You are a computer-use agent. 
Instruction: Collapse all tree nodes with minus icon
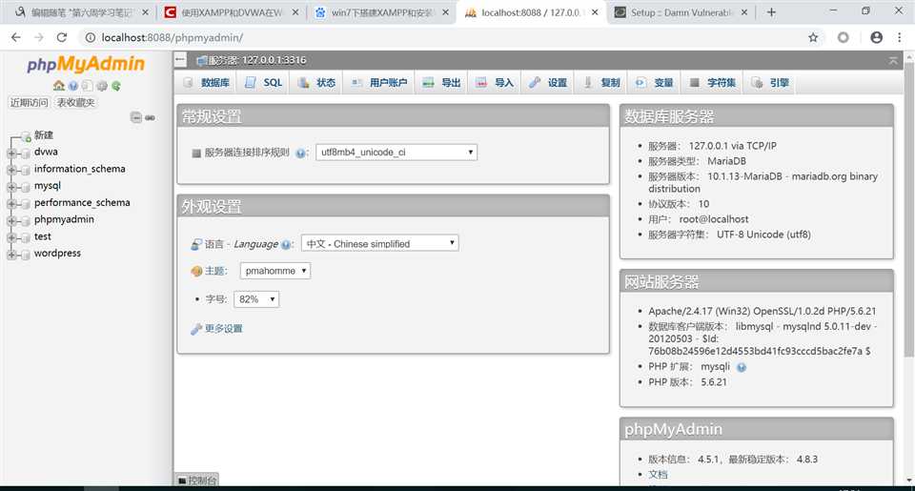pyautogui.click(x=136, y=117)
